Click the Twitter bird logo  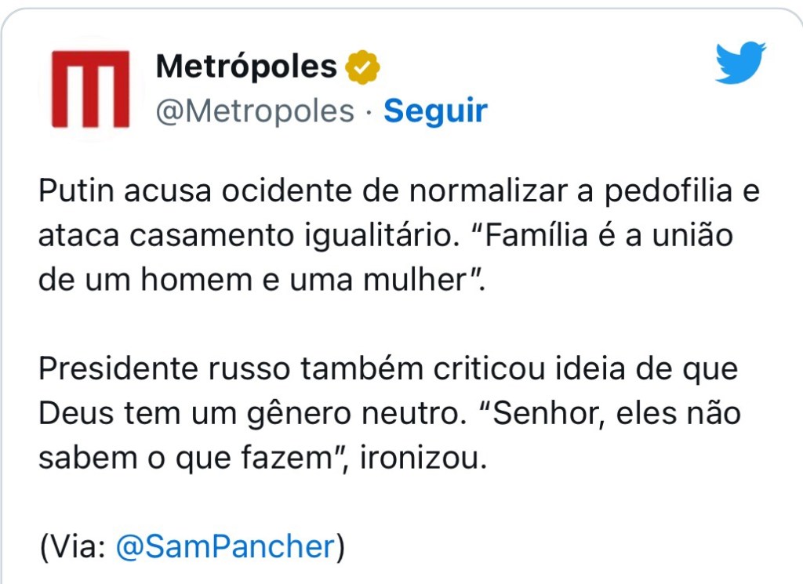(x=740, y=63)
